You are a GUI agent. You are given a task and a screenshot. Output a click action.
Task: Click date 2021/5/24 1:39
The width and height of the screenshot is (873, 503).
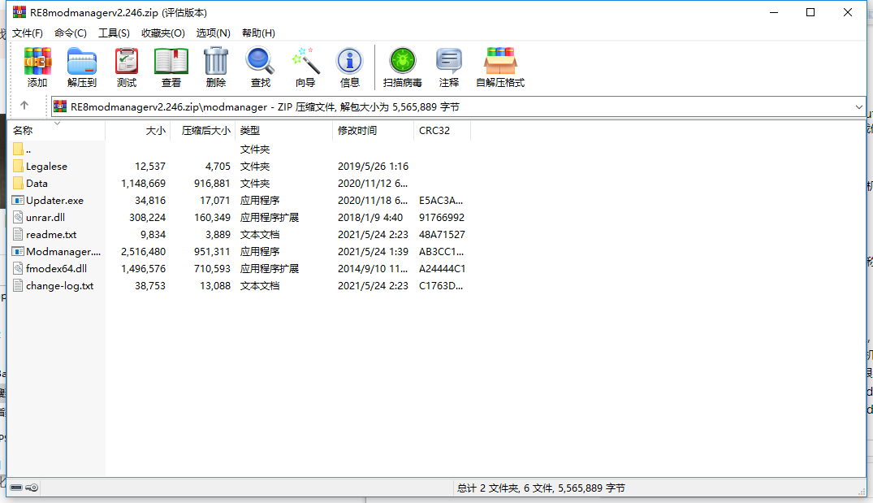tap(373, 252)
